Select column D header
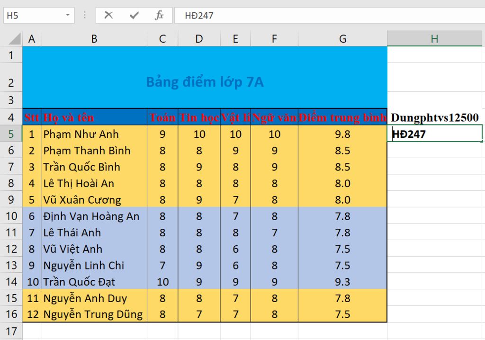This screenshot has height=340, width=485. coord(199,39)
